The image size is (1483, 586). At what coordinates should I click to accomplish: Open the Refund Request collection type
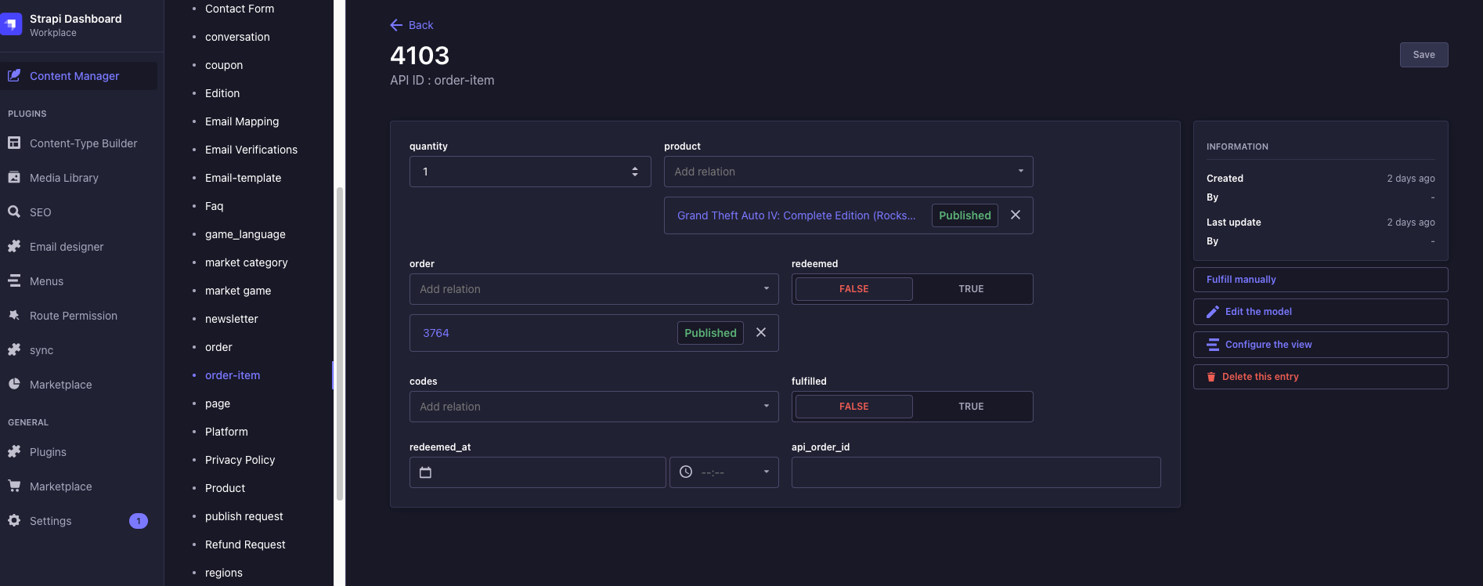click(x=245, y=544)
